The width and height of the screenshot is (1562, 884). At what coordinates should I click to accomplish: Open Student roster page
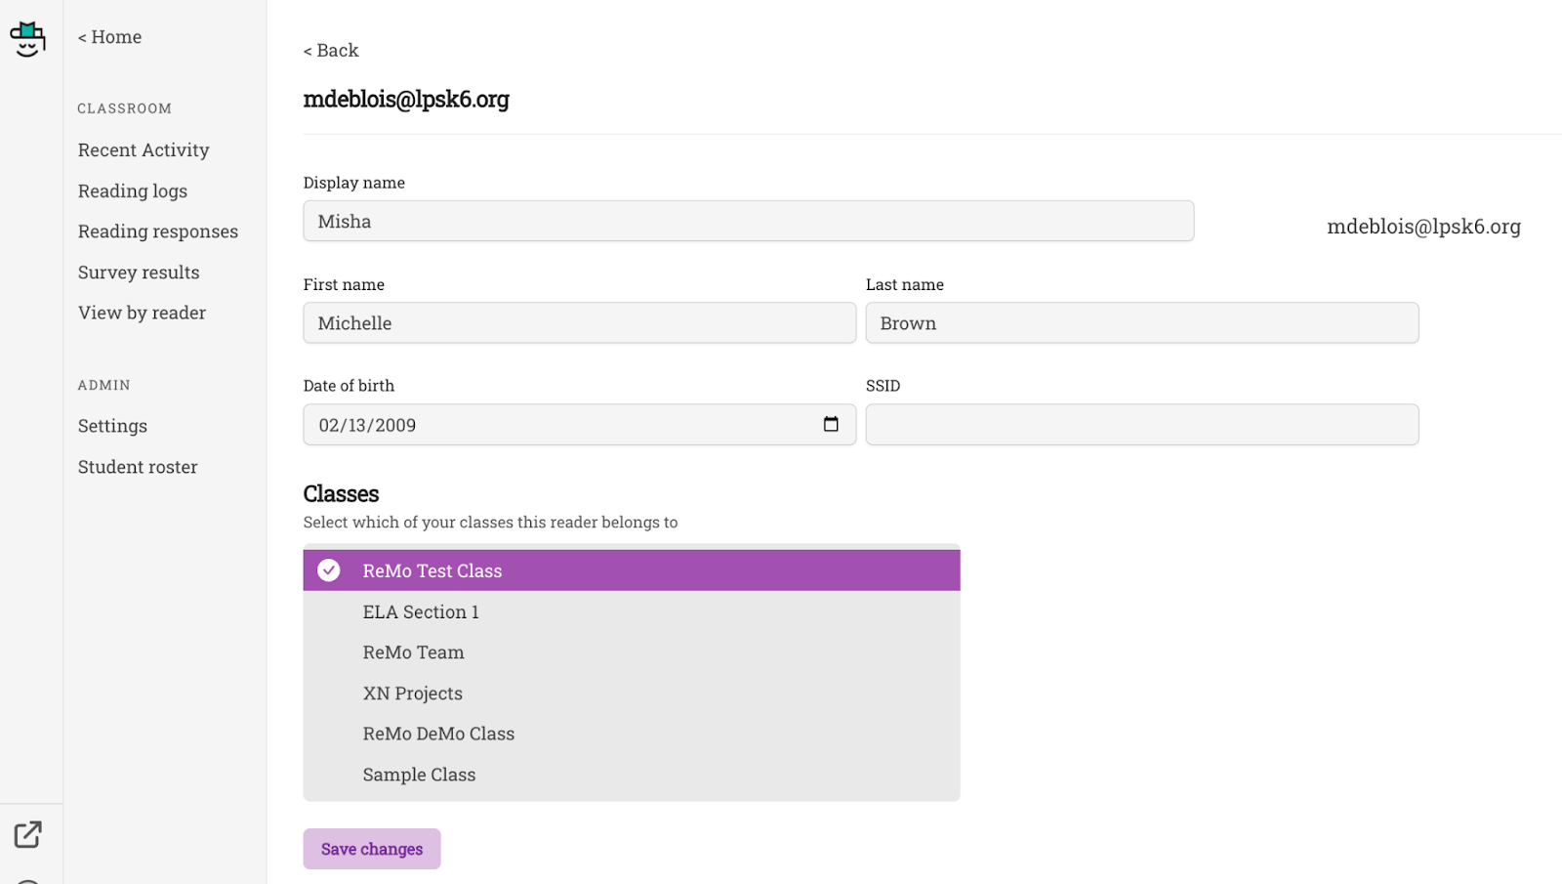coord(138,467)
